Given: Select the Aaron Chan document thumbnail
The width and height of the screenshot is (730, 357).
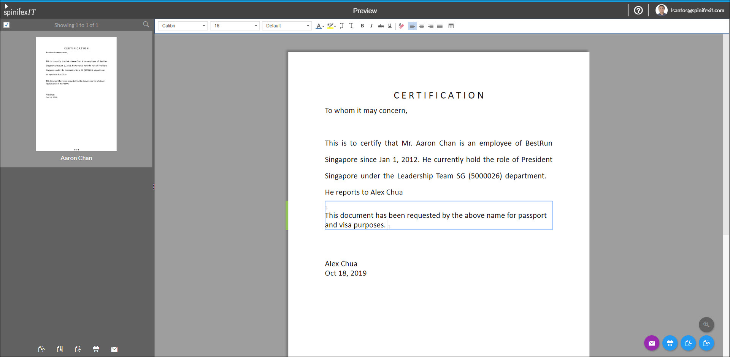Looking at the screenshot, I should click(76, 94).
